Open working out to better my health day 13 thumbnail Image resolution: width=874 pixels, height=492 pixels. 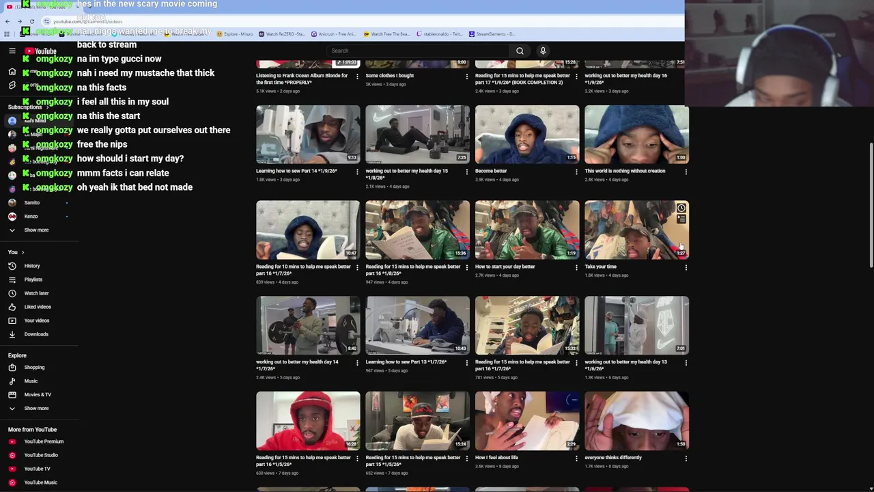tap(636, 325)
